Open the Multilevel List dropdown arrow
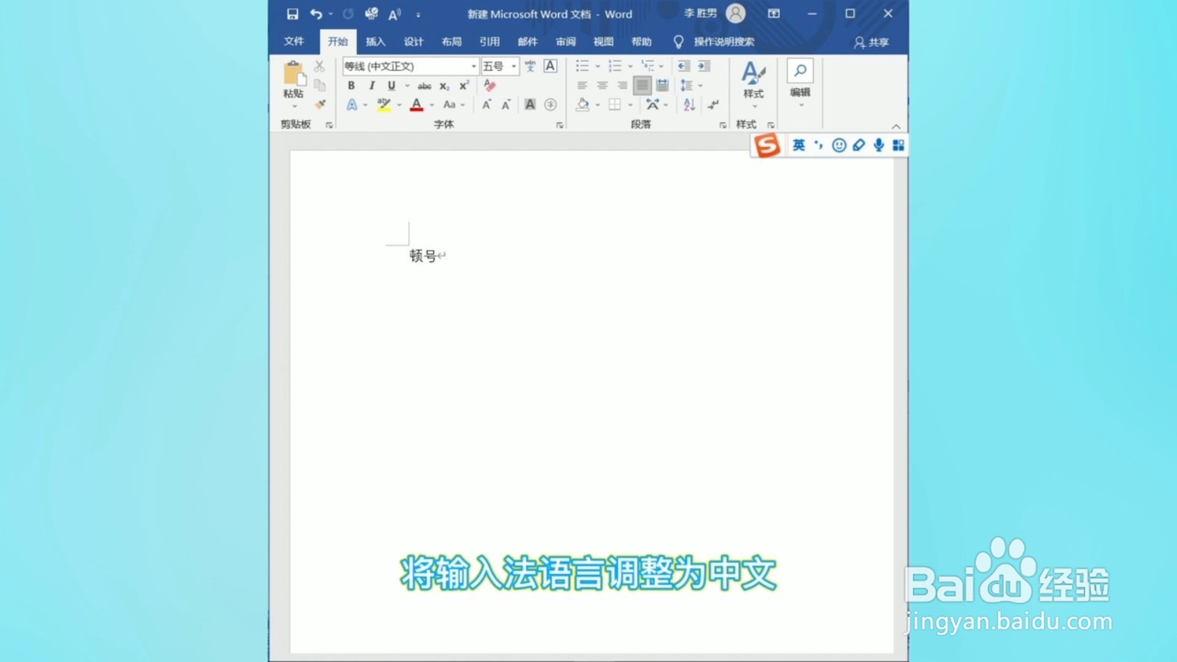Viewport: 1177px width, 662px height. pos(661,66)
